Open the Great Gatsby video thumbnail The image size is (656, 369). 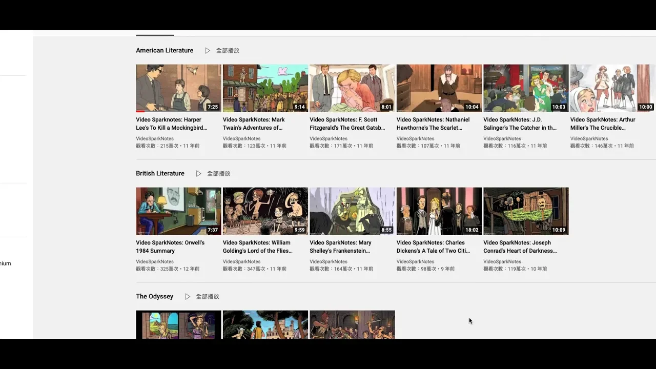352,88
